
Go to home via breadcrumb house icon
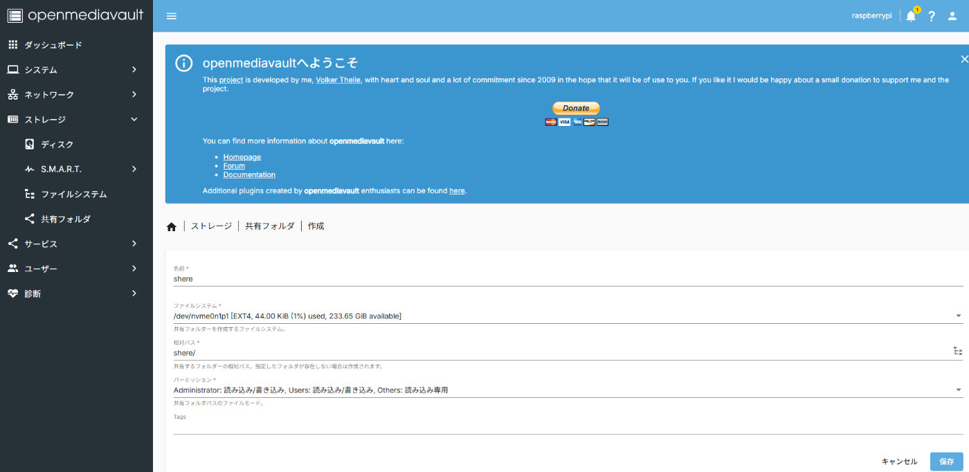pyautogui.click(x=172, y=226)
